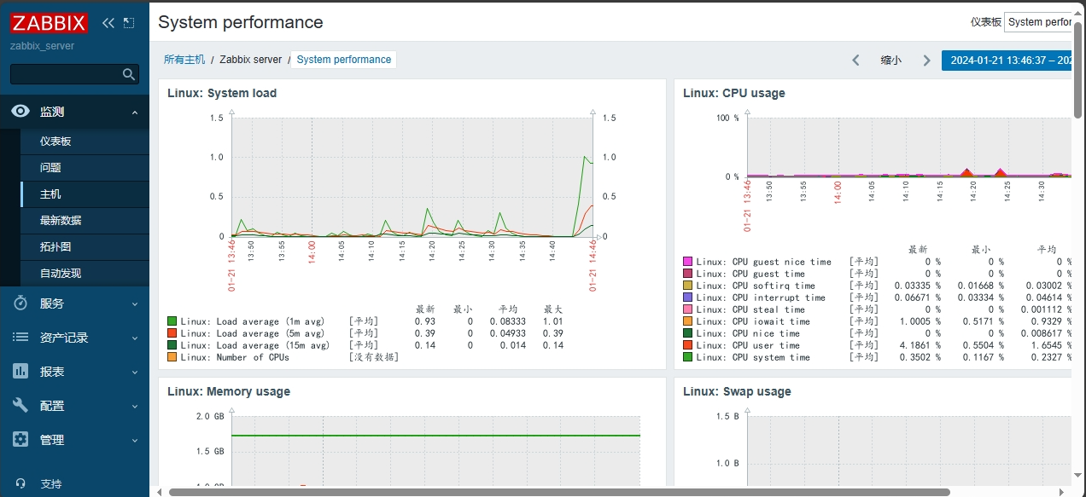The image size is (1086, 497).
Task: Click the green Load average 1m swatch
Action: pos(172,321)
